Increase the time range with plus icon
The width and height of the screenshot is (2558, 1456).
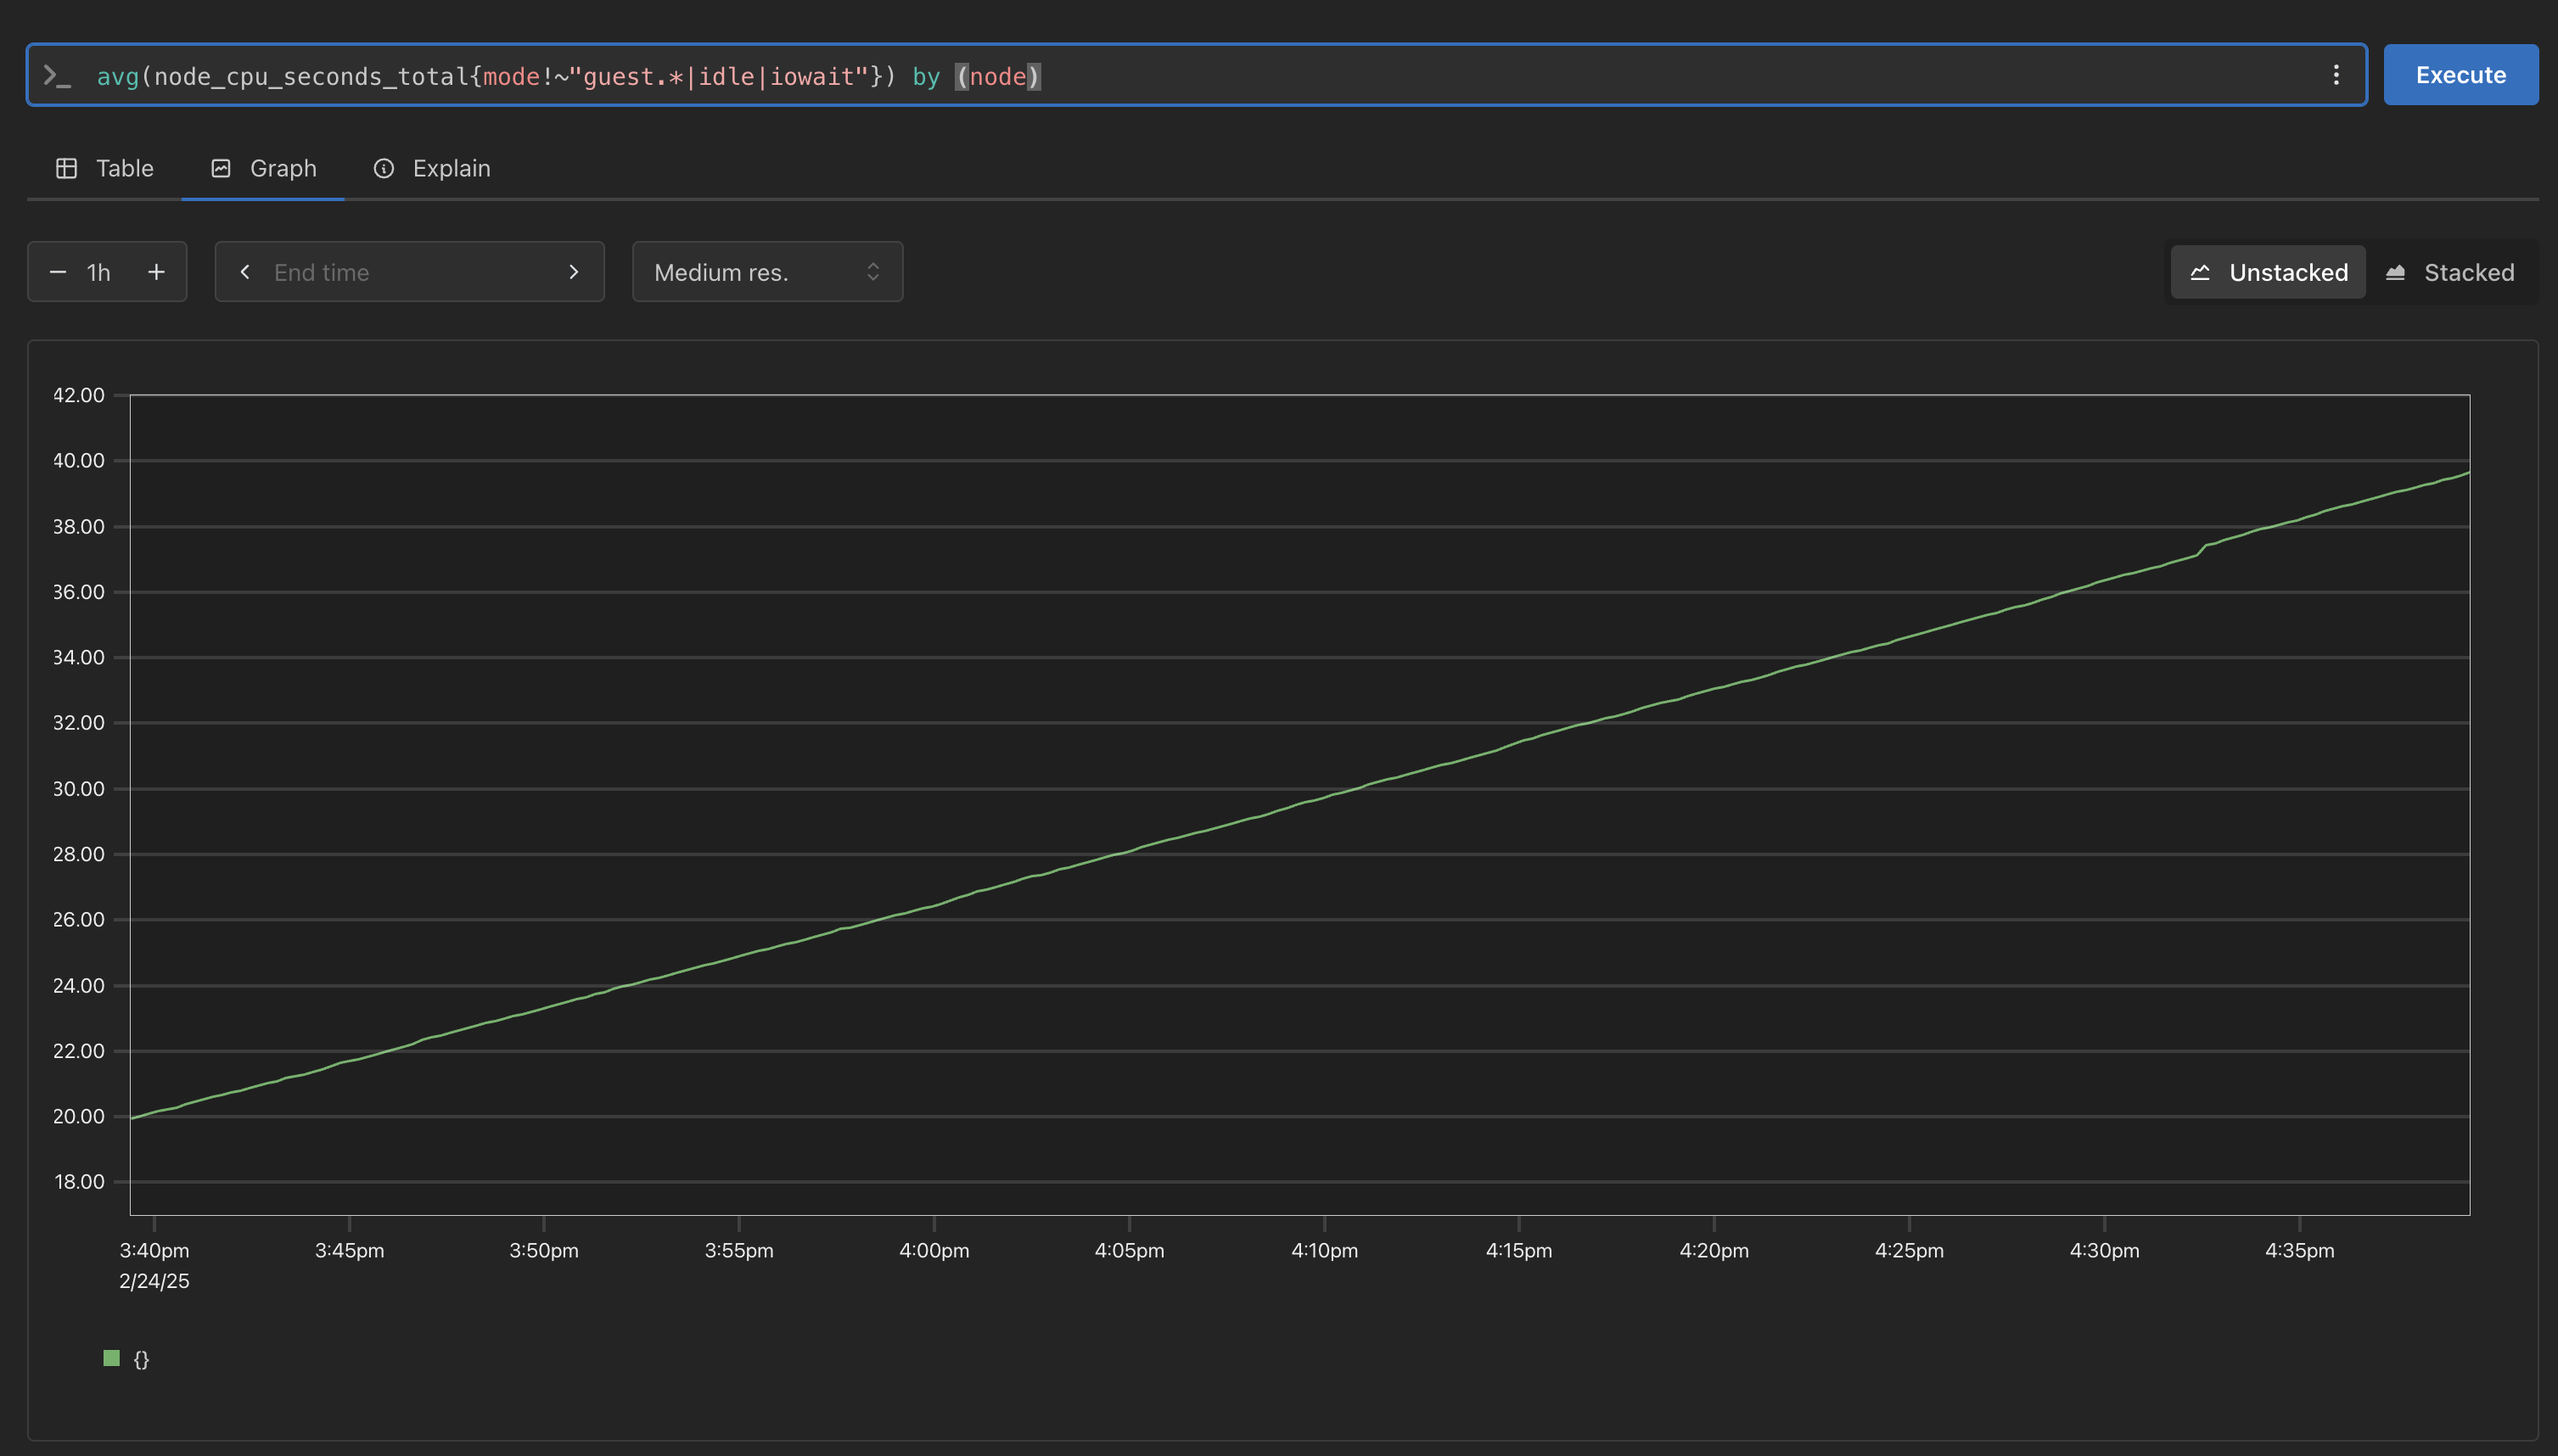pos(156,272)
